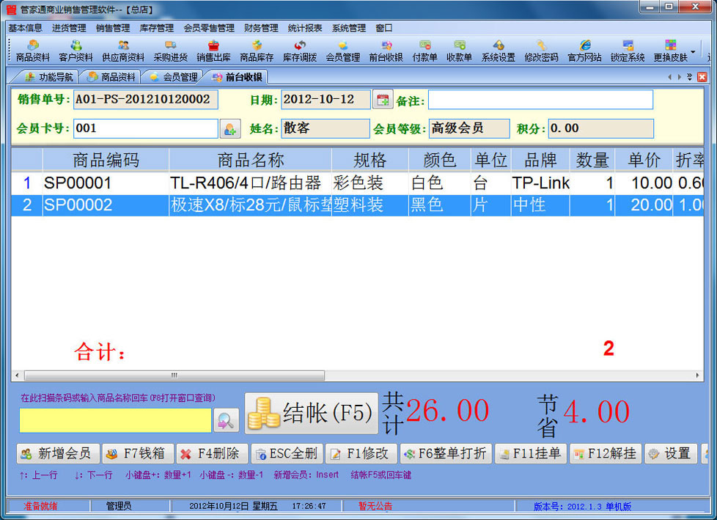Select row SP00001 in the item table
This screenshot has height=520, width=717.
(357, 183)
